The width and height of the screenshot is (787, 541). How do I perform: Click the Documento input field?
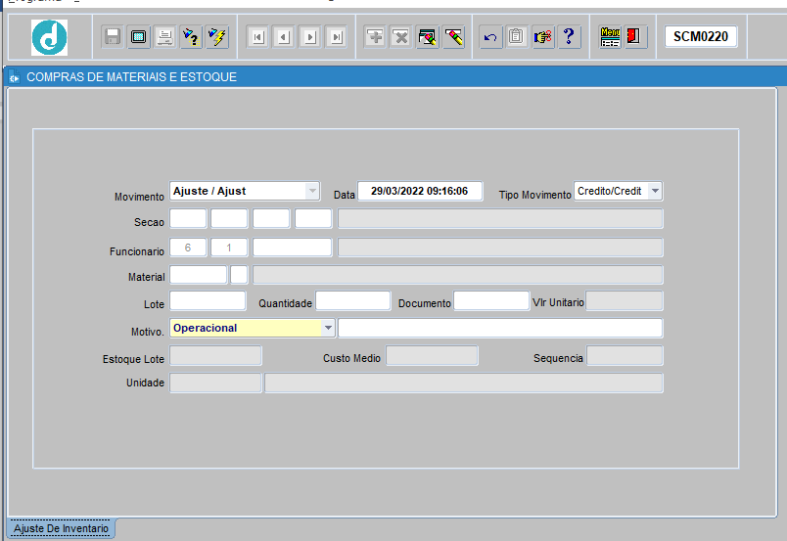pyautogui.click(x=491, y=301)
